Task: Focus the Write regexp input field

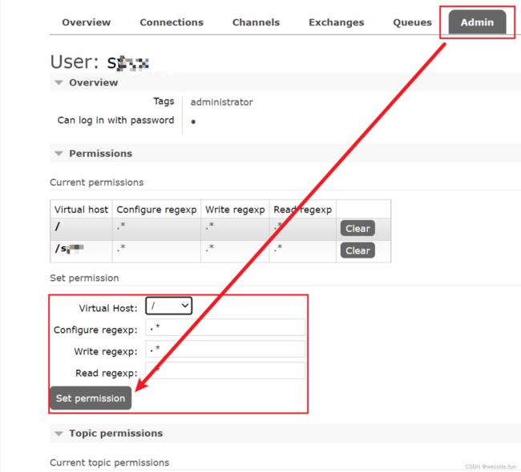Action: [225, 349]
